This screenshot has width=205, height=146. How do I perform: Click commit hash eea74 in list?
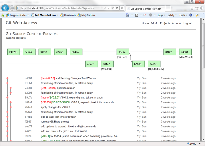pos(28,127)
